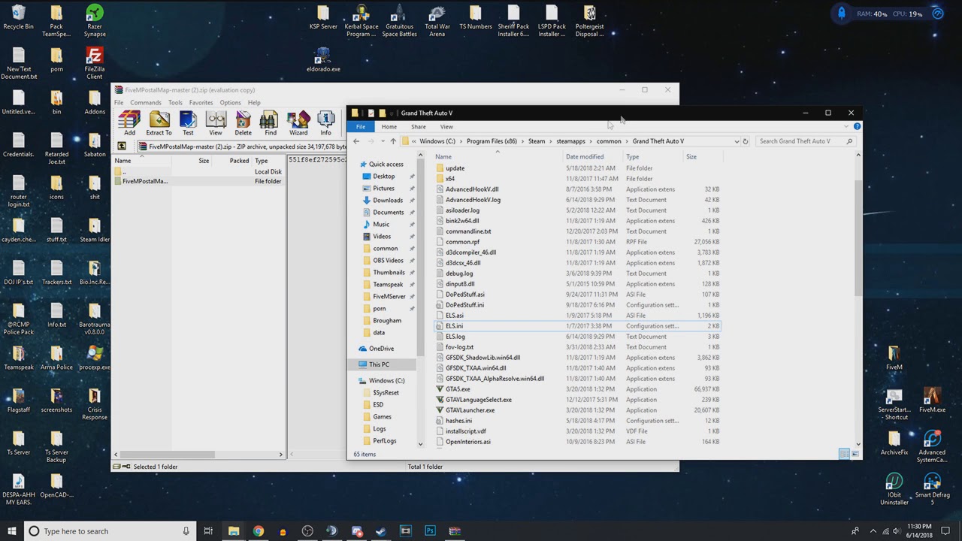Open the Wizard tool in WinRAR

pos(298,123)
